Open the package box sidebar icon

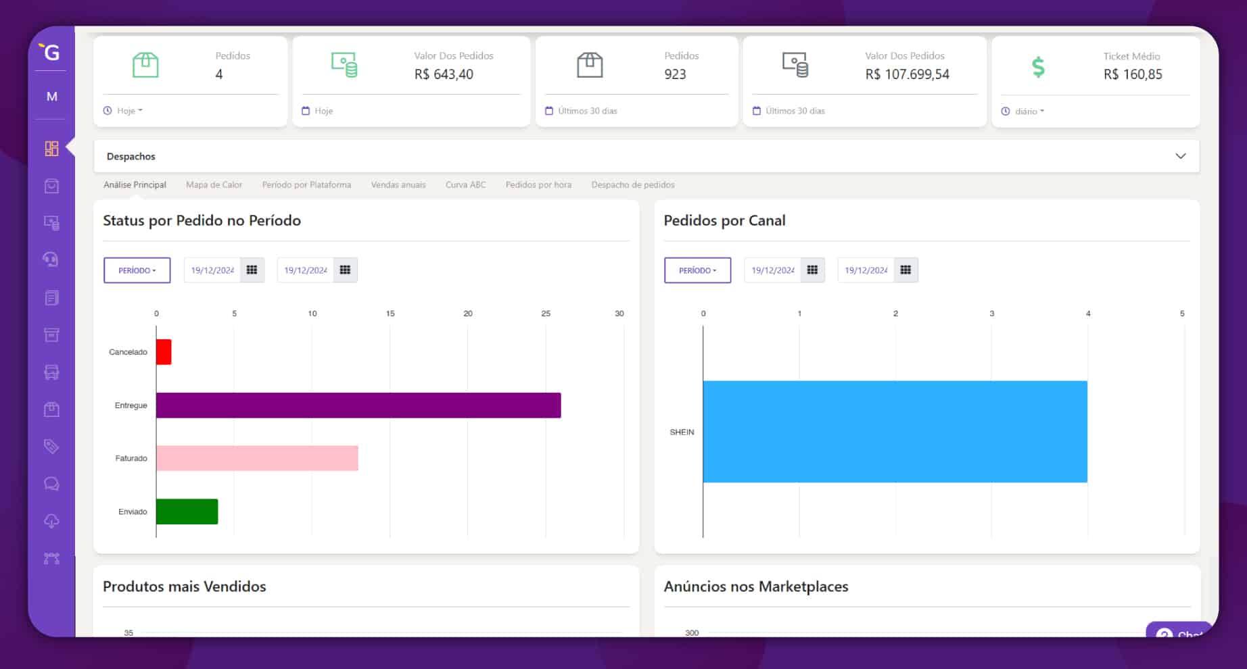51,409
